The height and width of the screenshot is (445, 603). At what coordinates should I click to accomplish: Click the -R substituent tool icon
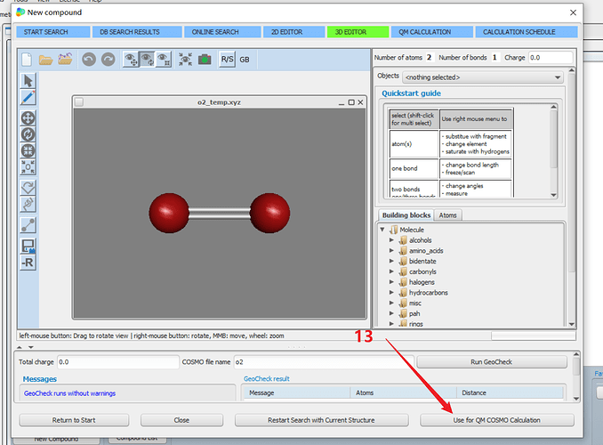pyautogui.click(x=28, y=263)
